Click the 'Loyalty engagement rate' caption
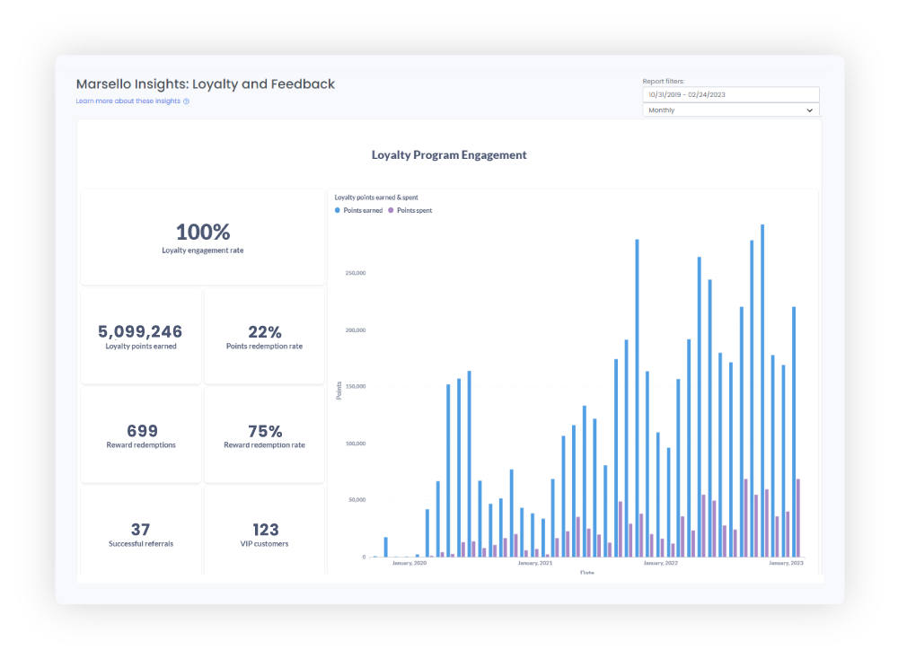 (203, 250)
